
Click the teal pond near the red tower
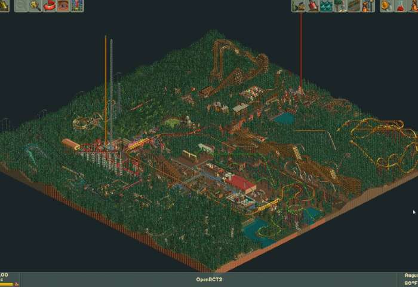285,118
